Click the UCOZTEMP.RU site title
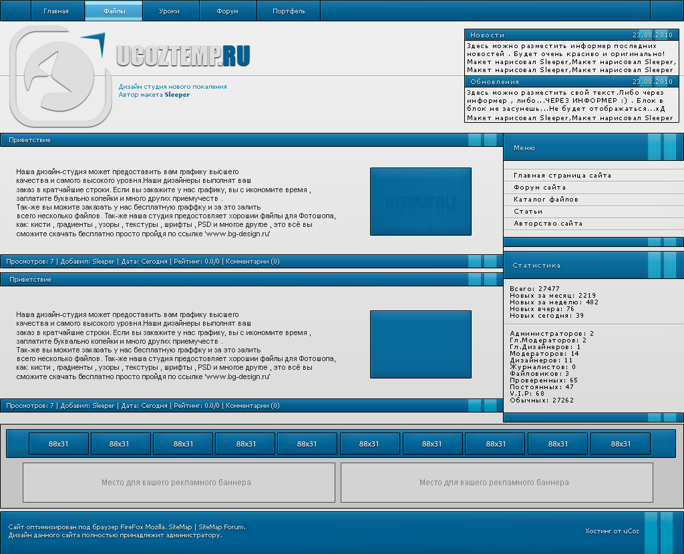The height and width of the screenshot is (554, 684). pyautogui.click(x=183, y=55)
